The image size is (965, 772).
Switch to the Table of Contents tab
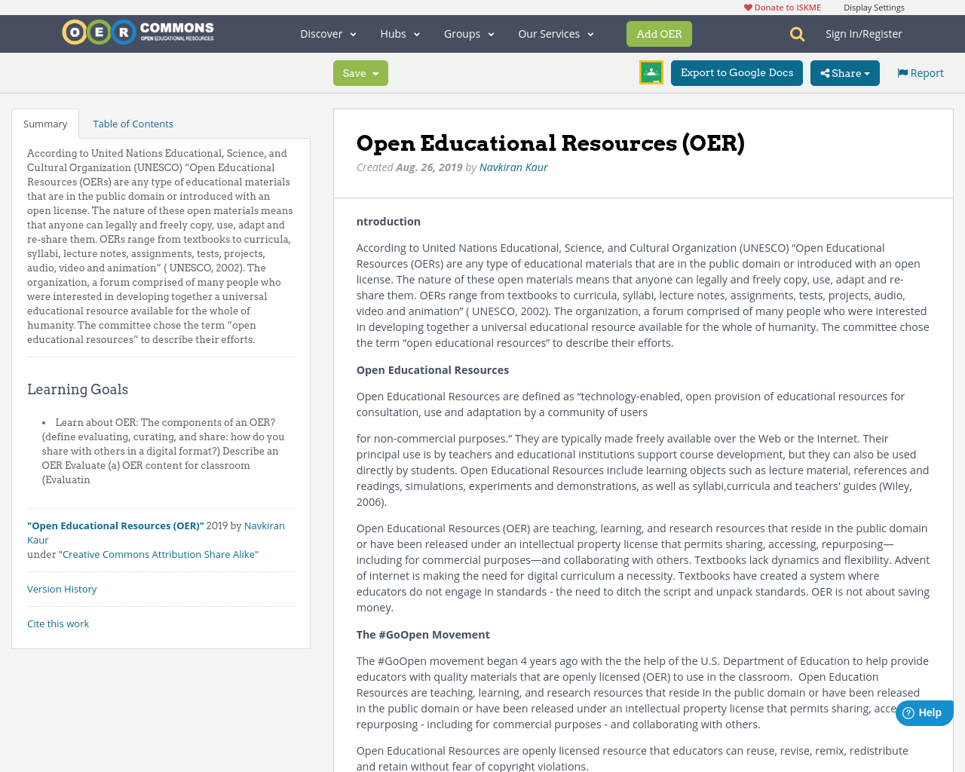click(x=133, y=122)
